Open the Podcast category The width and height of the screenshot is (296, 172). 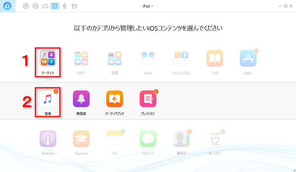pyautogui.click(x=48, y=139)
